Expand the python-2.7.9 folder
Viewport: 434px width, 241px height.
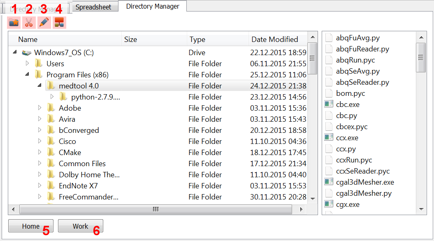click(x=52, y=97)
